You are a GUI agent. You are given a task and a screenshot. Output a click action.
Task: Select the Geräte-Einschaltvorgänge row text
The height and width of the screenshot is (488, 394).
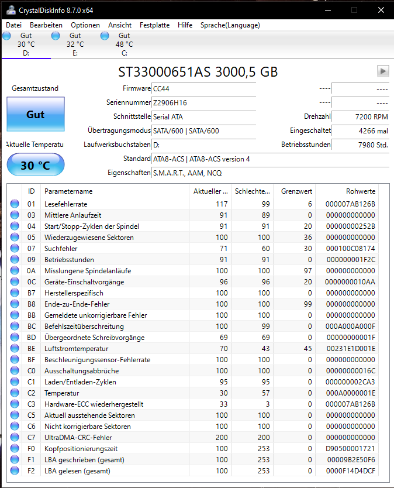coord(84,282)
